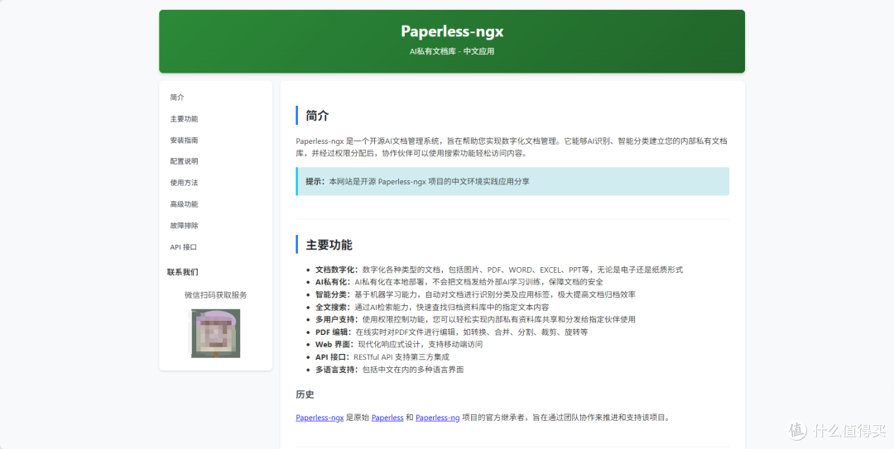
Task: Click the AI私有化 feature bullet
Action: click(459, 282)
